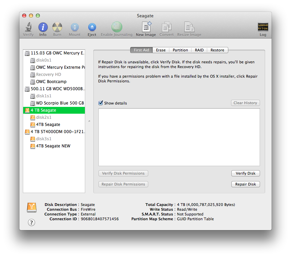Click the Mount toolbar icon
This screenshot has width=291, height=257.
click(x=75, y=27)
